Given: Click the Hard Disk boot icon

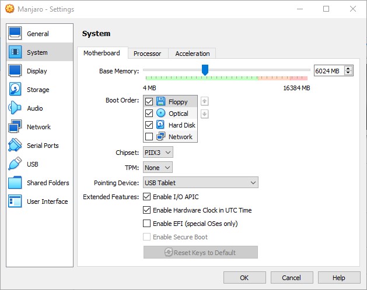Looking at the screenshot, I should tap(160, 125).
